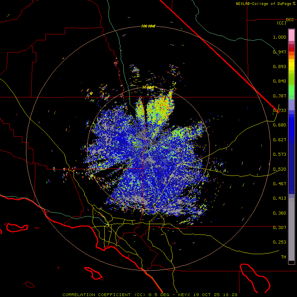The width and height of the screenshot is (297, 297).
Task: Click the 0.733 scale value
Action: click(x=280, y=111)
